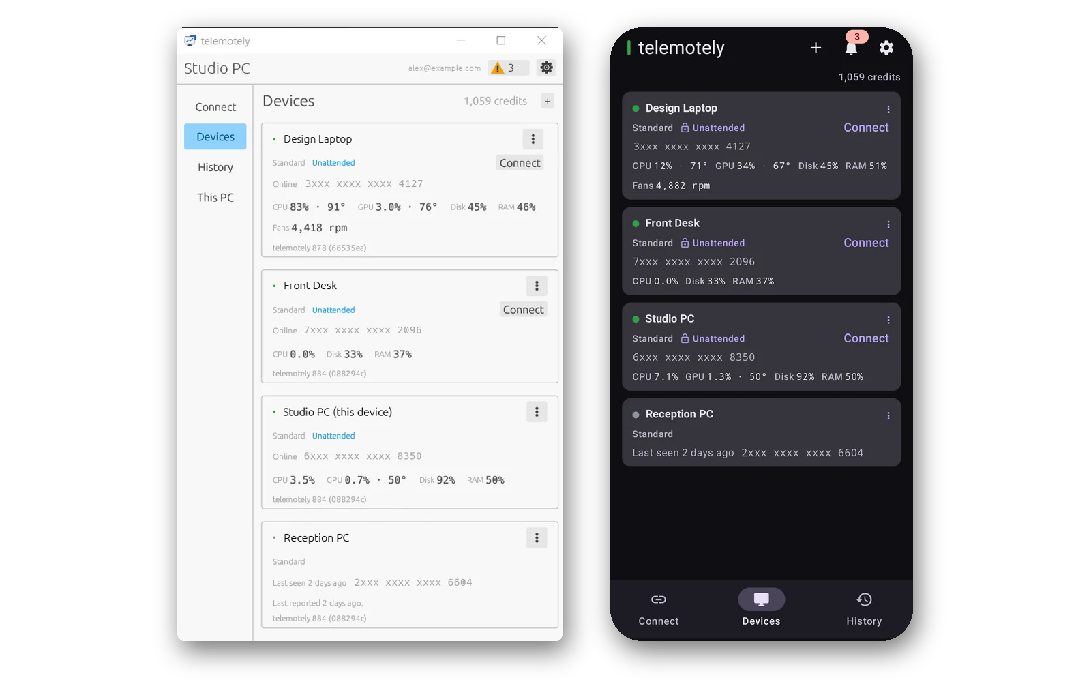Select Connect in desktop sidebar
1091x682 pixels.
pyautogui.click(x=215, y=107)
